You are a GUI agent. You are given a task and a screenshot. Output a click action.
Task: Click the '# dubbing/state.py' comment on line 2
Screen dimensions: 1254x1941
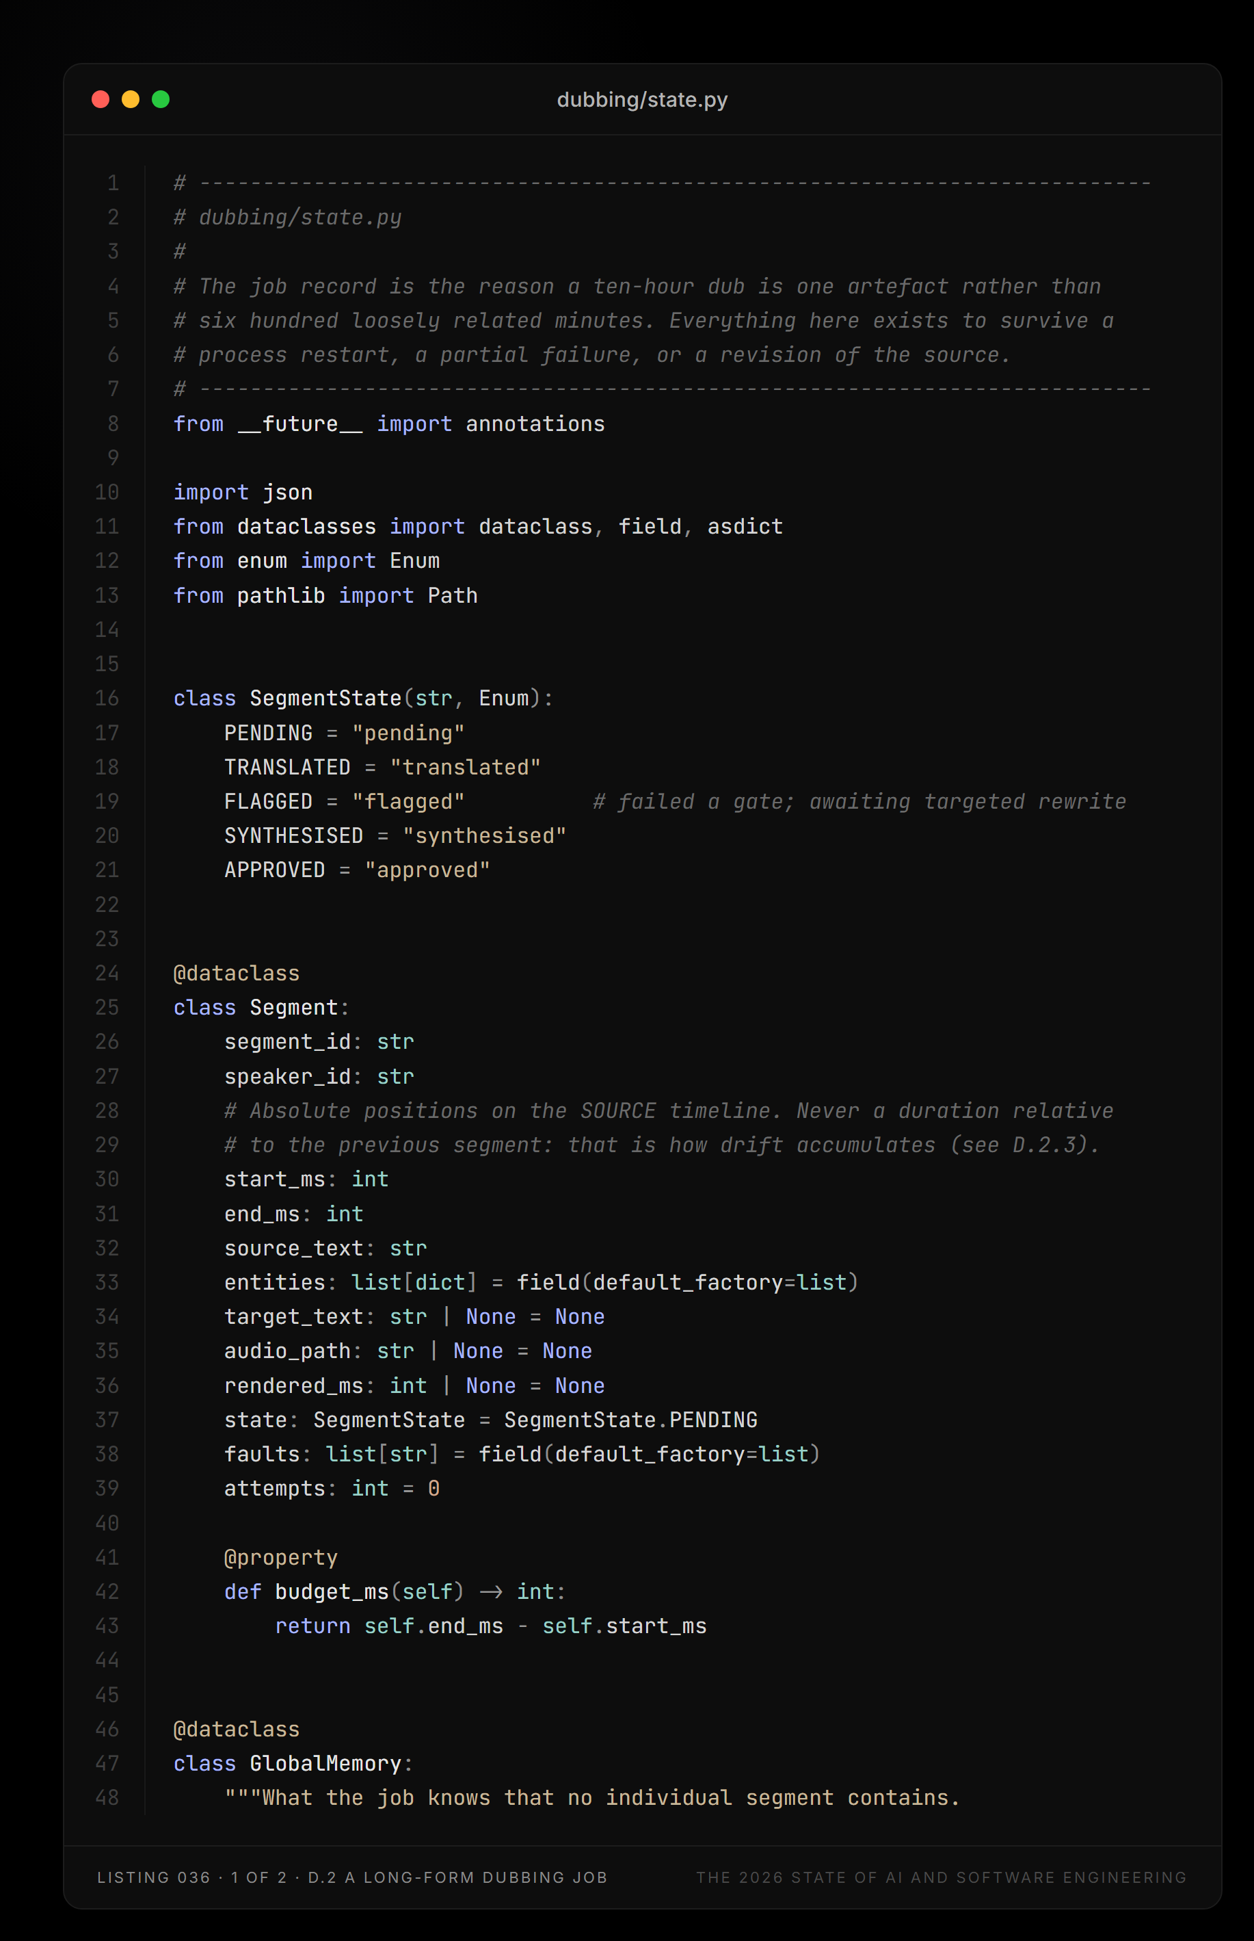click(287, 218)
